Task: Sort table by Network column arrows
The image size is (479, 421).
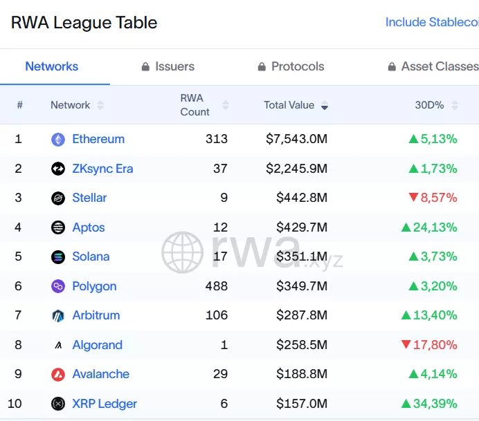Action: click(100, 105)
